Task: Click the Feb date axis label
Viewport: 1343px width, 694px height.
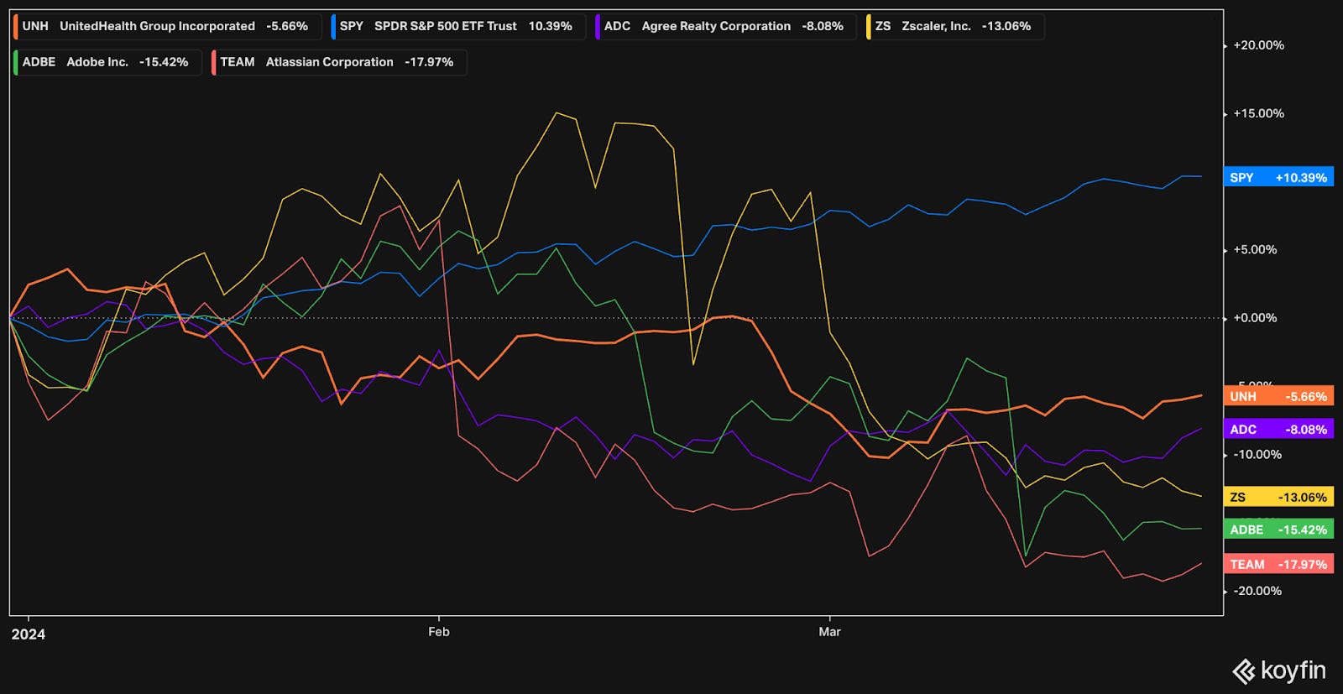Action: click(x=439, y=632)
